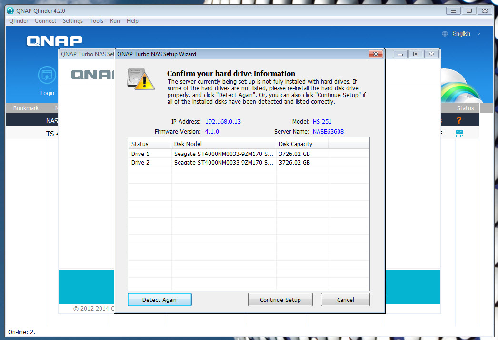This screenshot has width=498, height=340.
Task: Click the Login icon in Qfinder
Action: click(x=47, y=76)
